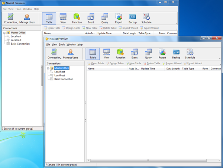Open main toolbar overflow arrow in front window
The width and height of the screenshot is (223, 168).
(220, 59)
